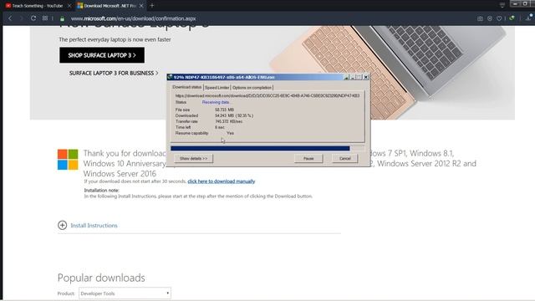Open the speed dial grid icon
This screenshot has height=301, width=535.
[45, 18]
